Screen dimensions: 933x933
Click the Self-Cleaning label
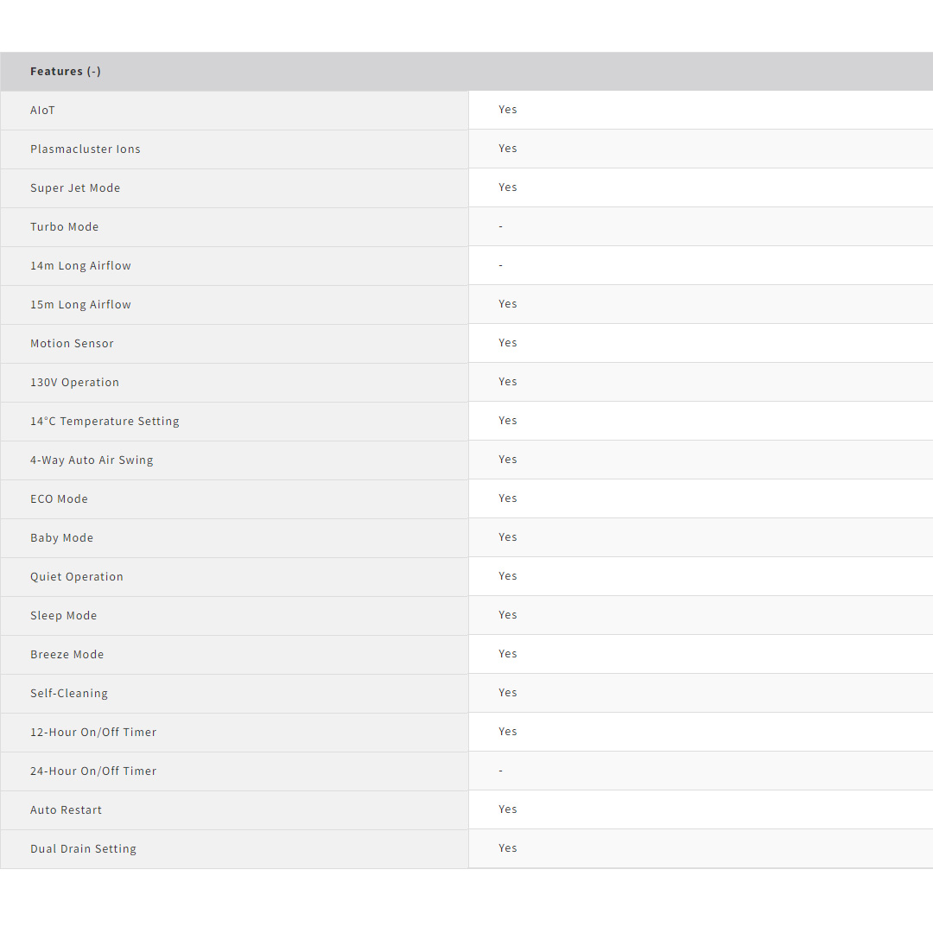pos(69,694)
